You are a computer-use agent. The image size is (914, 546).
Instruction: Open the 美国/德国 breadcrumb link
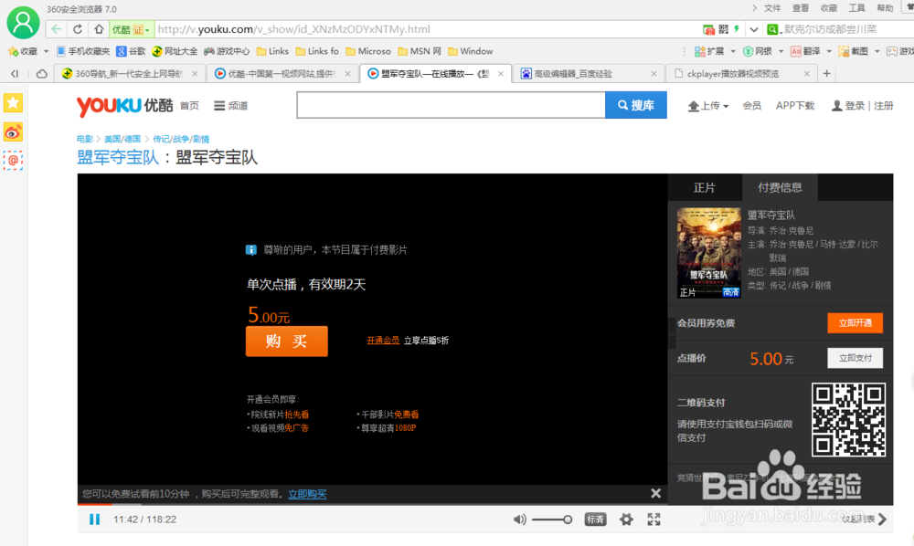[122, 139]
